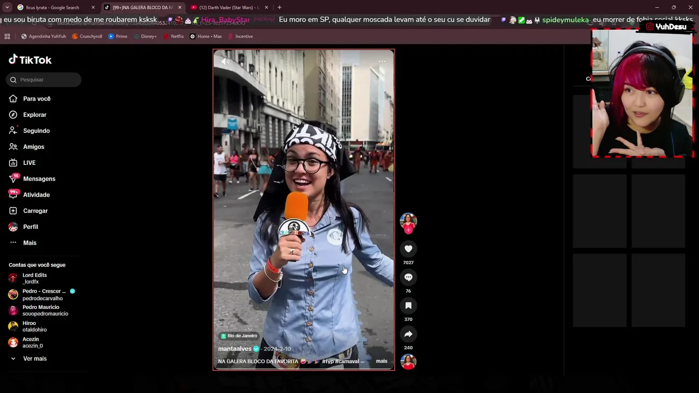Open Atividade notifications
The height and width of the screenshot is (393, 699).
[x=29, y=195]
